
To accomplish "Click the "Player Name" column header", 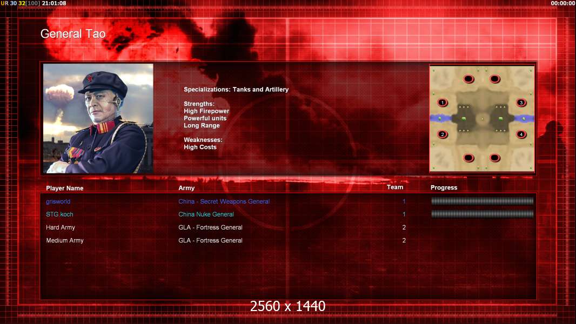I will [65, 188].
